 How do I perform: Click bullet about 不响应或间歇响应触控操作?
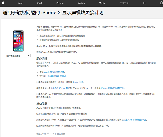pos(62,36)
